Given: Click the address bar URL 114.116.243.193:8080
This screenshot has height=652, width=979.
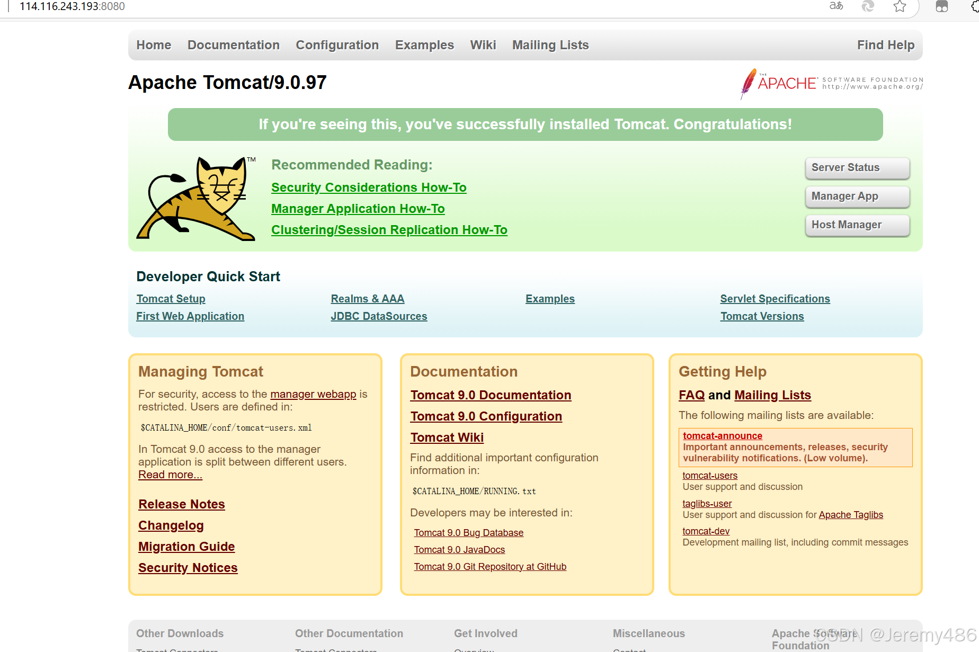Looking at the screenshot, I should [72, 6].
